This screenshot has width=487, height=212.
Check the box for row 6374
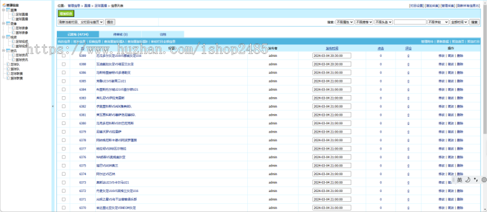tap(64, 174)
